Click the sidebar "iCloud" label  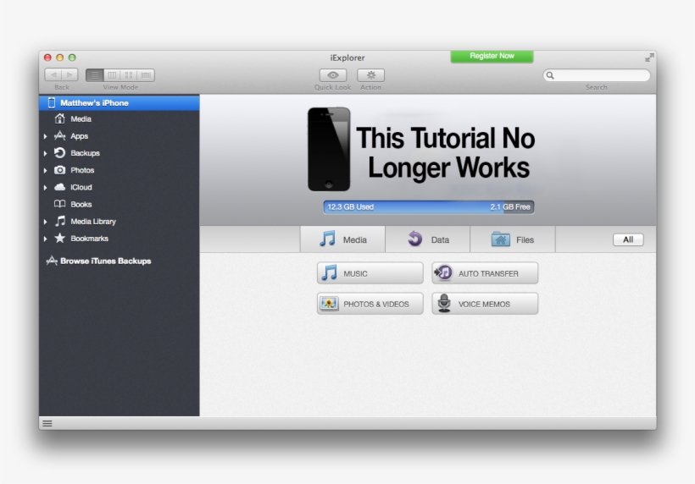pos(81,187)
